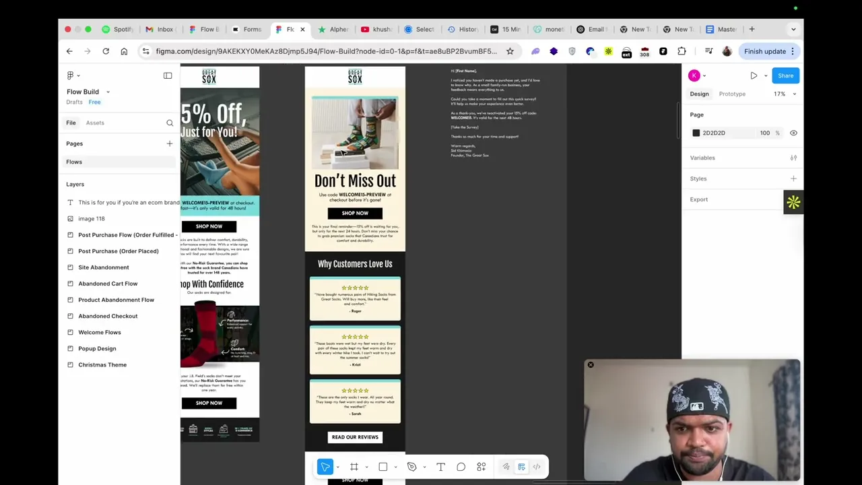Open Frame tool options dropdown arrow
Image resolution: width=862 pixels, height=485 pixels.
pyautogui.click(x=366, y=467)
